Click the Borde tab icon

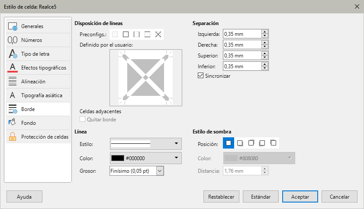pyautogui.click(x=13, y=109)
